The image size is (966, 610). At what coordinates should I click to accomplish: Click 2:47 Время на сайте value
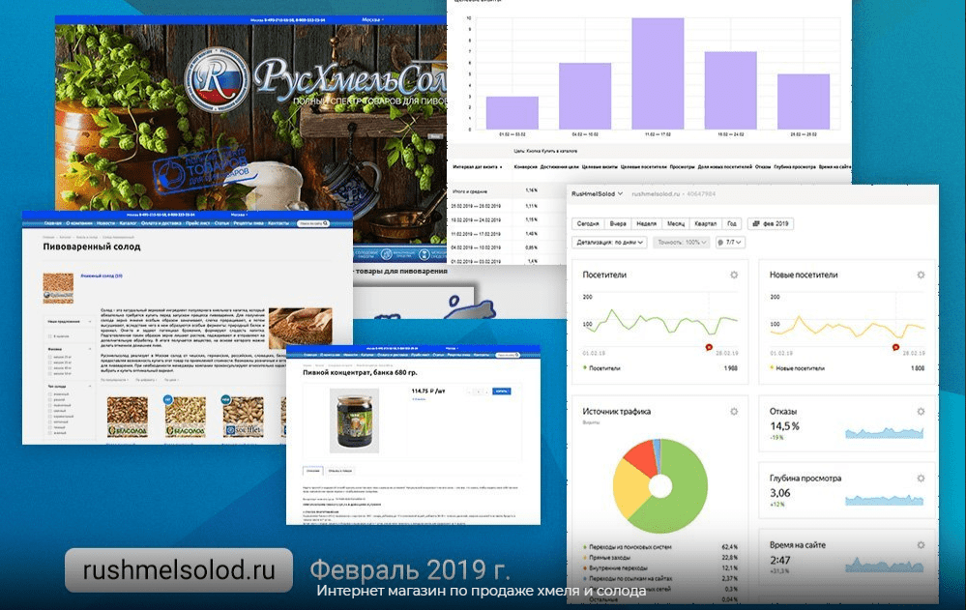pyautogui.click(x=780, y=560)
